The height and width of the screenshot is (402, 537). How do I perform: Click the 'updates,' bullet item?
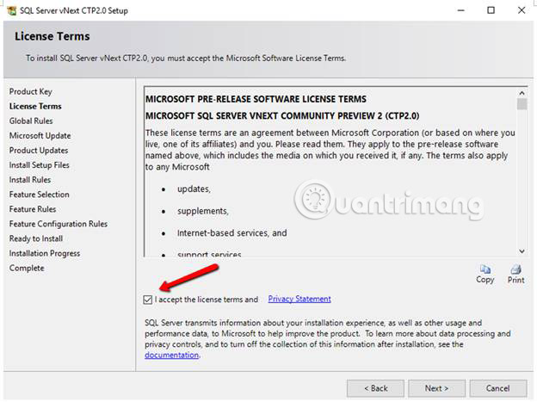[x=194, y=189]
